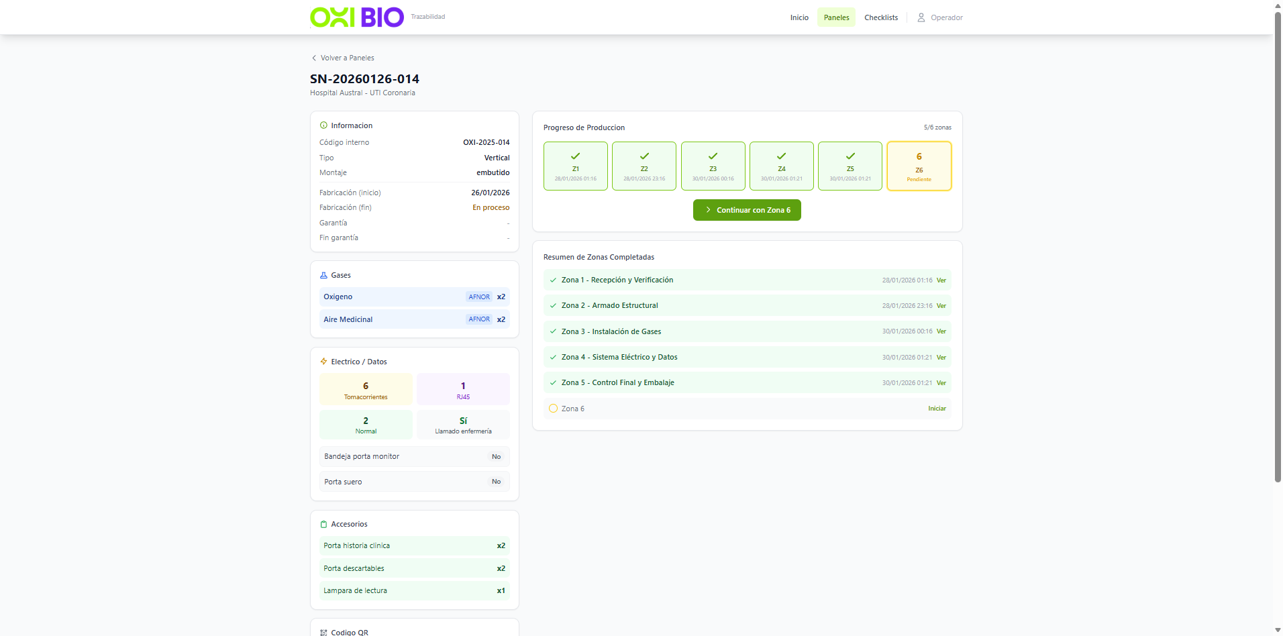The image size is (1283, 636).
Task: Click the Codigo QR icon
Action: click(x=323, y=632)
